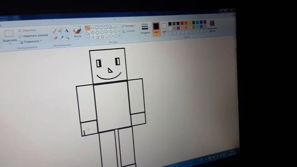Screen dimensions: 297x167
Task: Select the Text tool (letter A)
Action: point(67,31)
